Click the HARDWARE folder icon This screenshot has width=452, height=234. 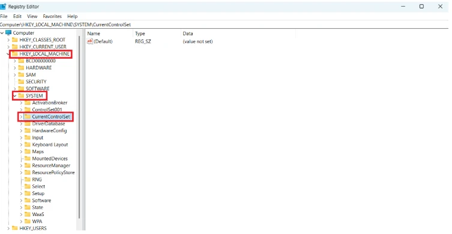click(x=21, y=68)
